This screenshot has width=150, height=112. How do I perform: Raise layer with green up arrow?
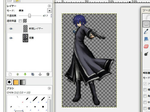(x=18, y=74)
